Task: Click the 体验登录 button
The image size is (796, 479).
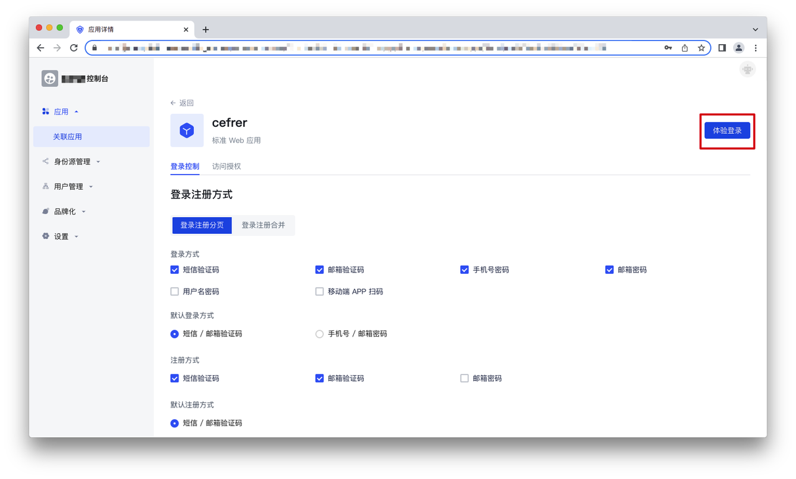Action: pos(727,131)
